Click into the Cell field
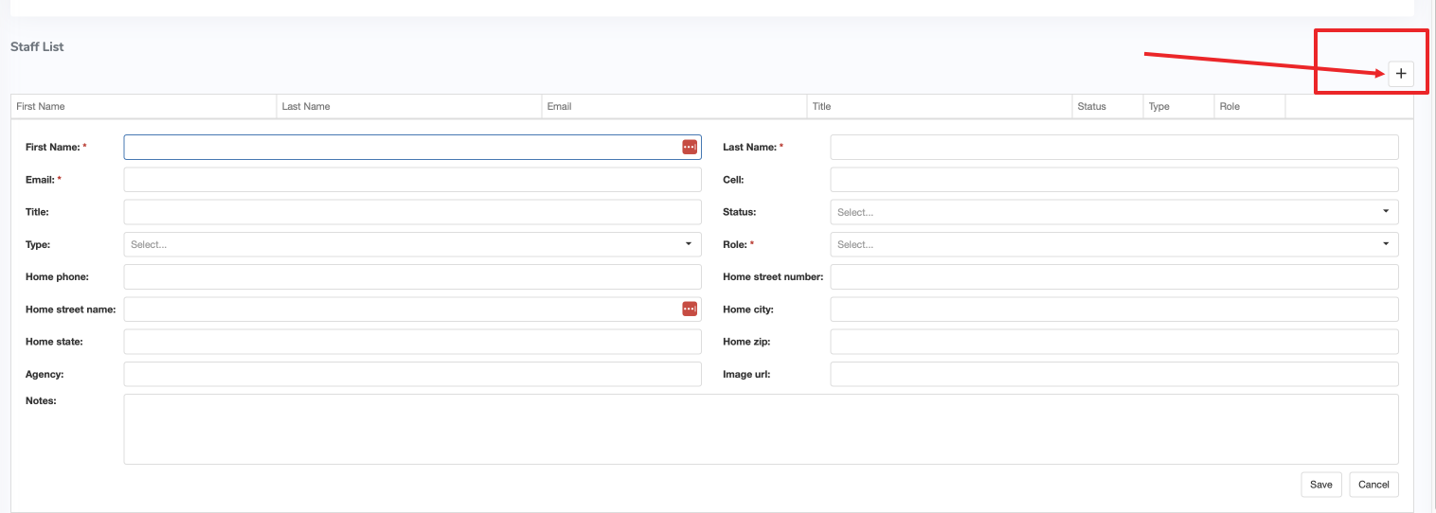Screen dimensions: 1436x513 coord(1114,180)
